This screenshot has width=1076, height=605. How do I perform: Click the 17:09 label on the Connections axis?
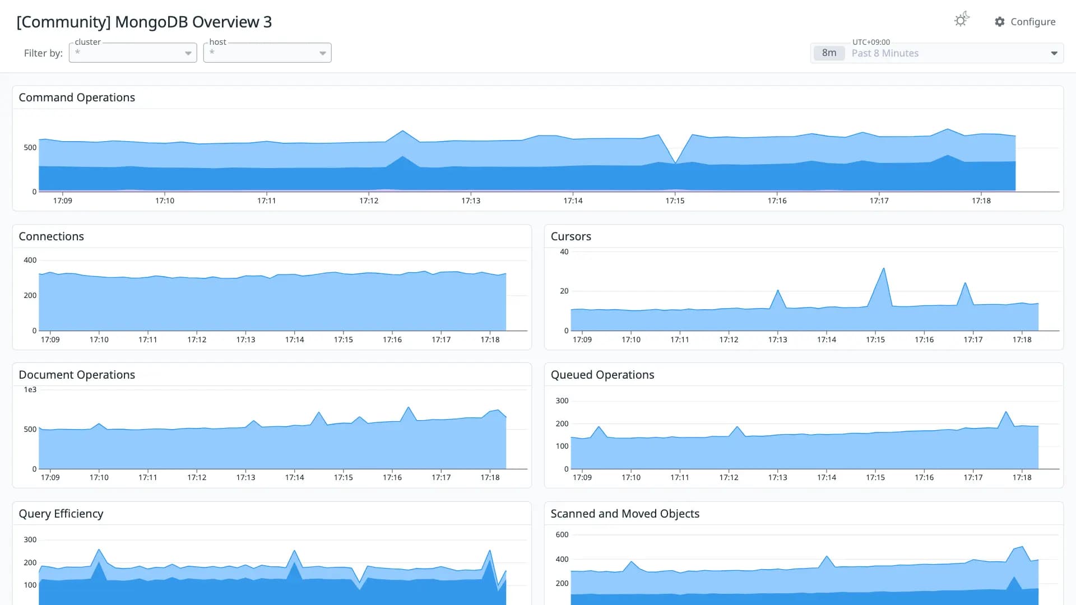[x=50, y=339]
